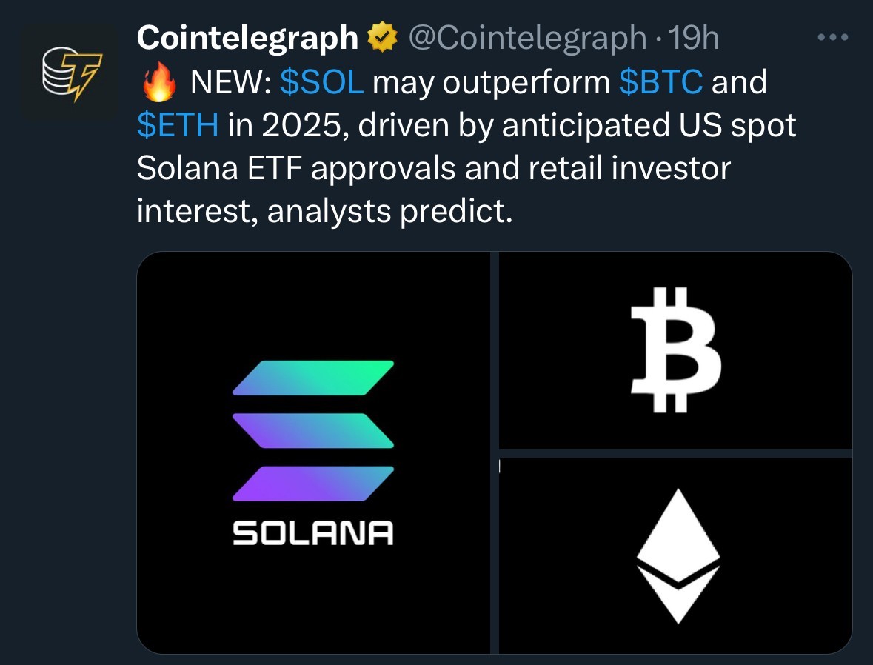Click the middle Solana logo bar

[x=313, y=430]
